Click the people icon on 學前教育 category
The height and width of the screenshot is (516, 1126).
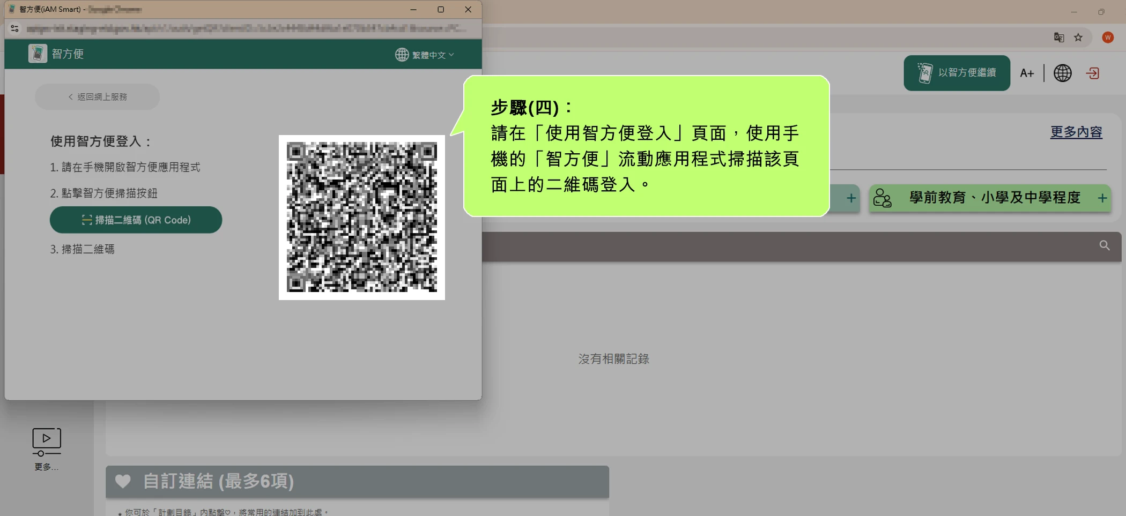pyautogui.click(x=882, y=198)
